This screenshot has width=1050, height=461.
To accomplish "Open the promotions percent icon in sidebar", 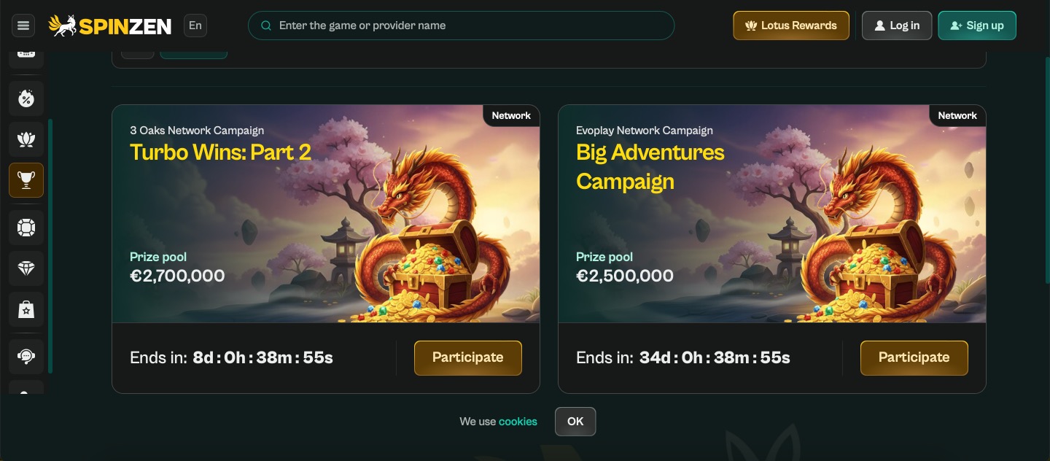I will 26,98.
